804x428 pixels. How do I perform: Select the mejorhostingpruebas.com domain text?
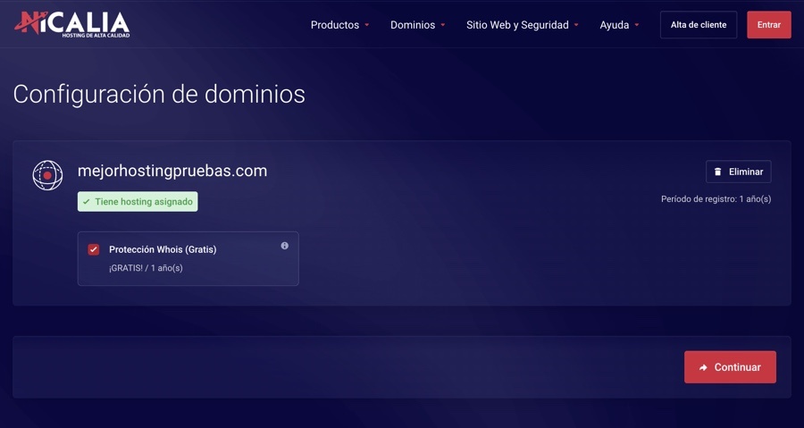point(172,172)
